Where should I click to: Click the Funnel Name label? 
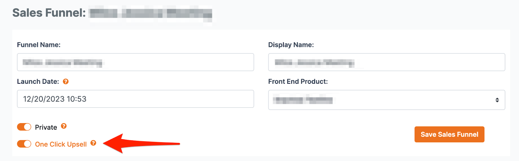[x=39, y=45]
